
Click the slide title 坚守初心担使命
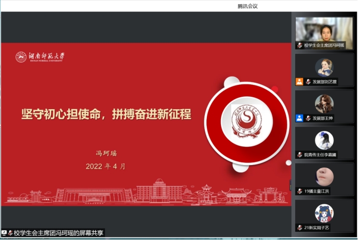[x=106, y=114]
